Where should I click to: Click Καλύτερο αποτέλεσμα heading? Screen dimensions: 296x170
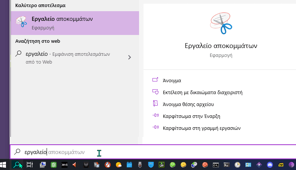coord(40,5)
